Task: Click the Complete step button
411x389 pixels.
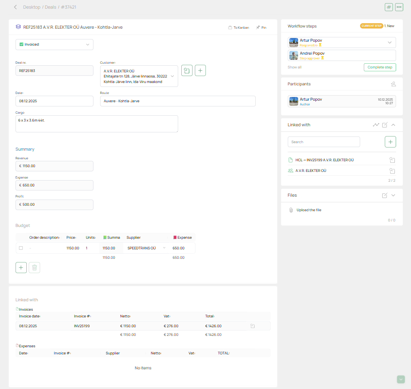Action: pos(380,67)
